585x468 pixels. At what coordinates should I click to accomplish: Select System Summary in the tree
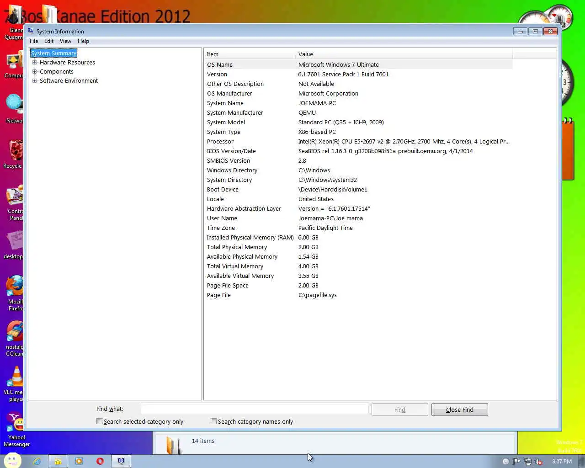click(x=53, y=53)
